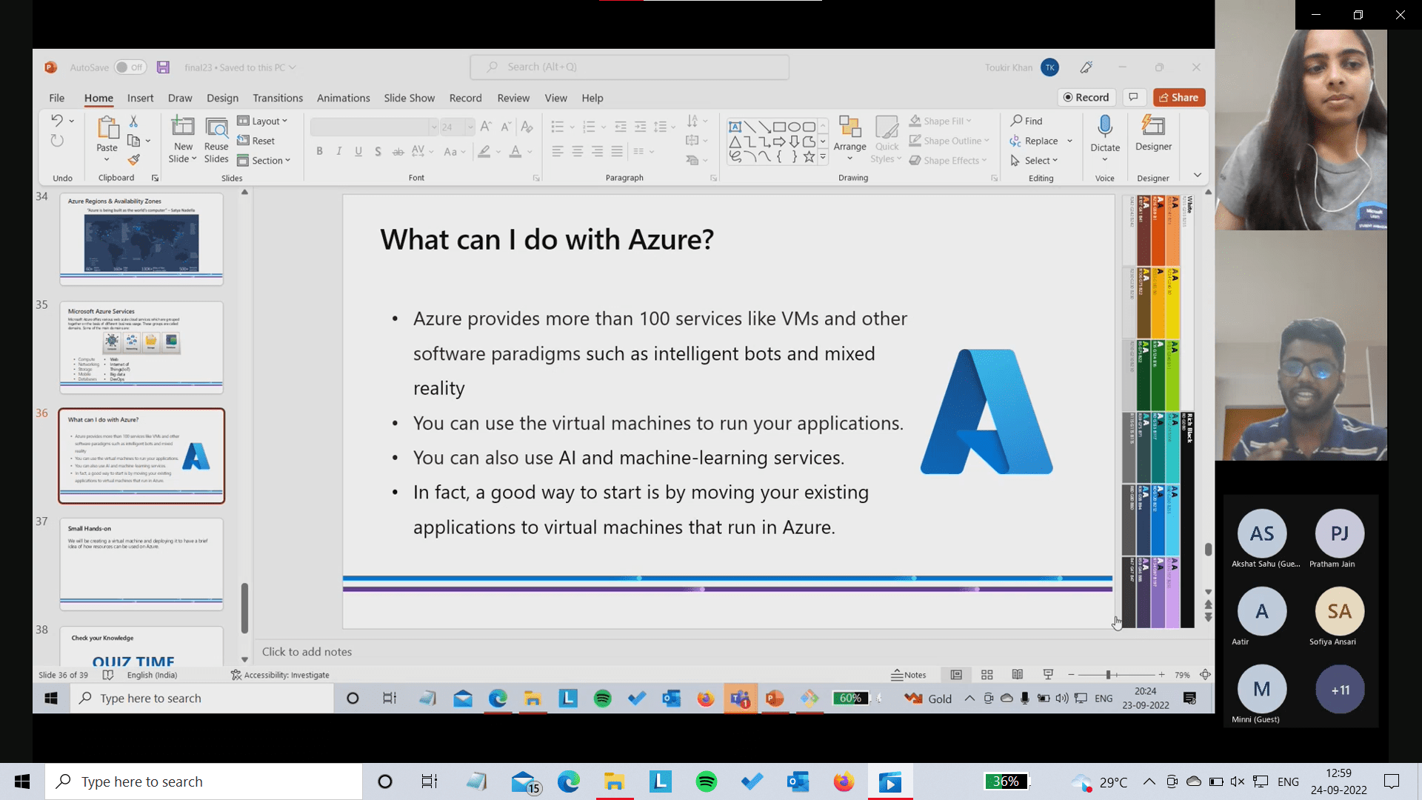Click the Format Painter brush icon
Viewport: 1422px width, 800px height.
coord(133,160)
